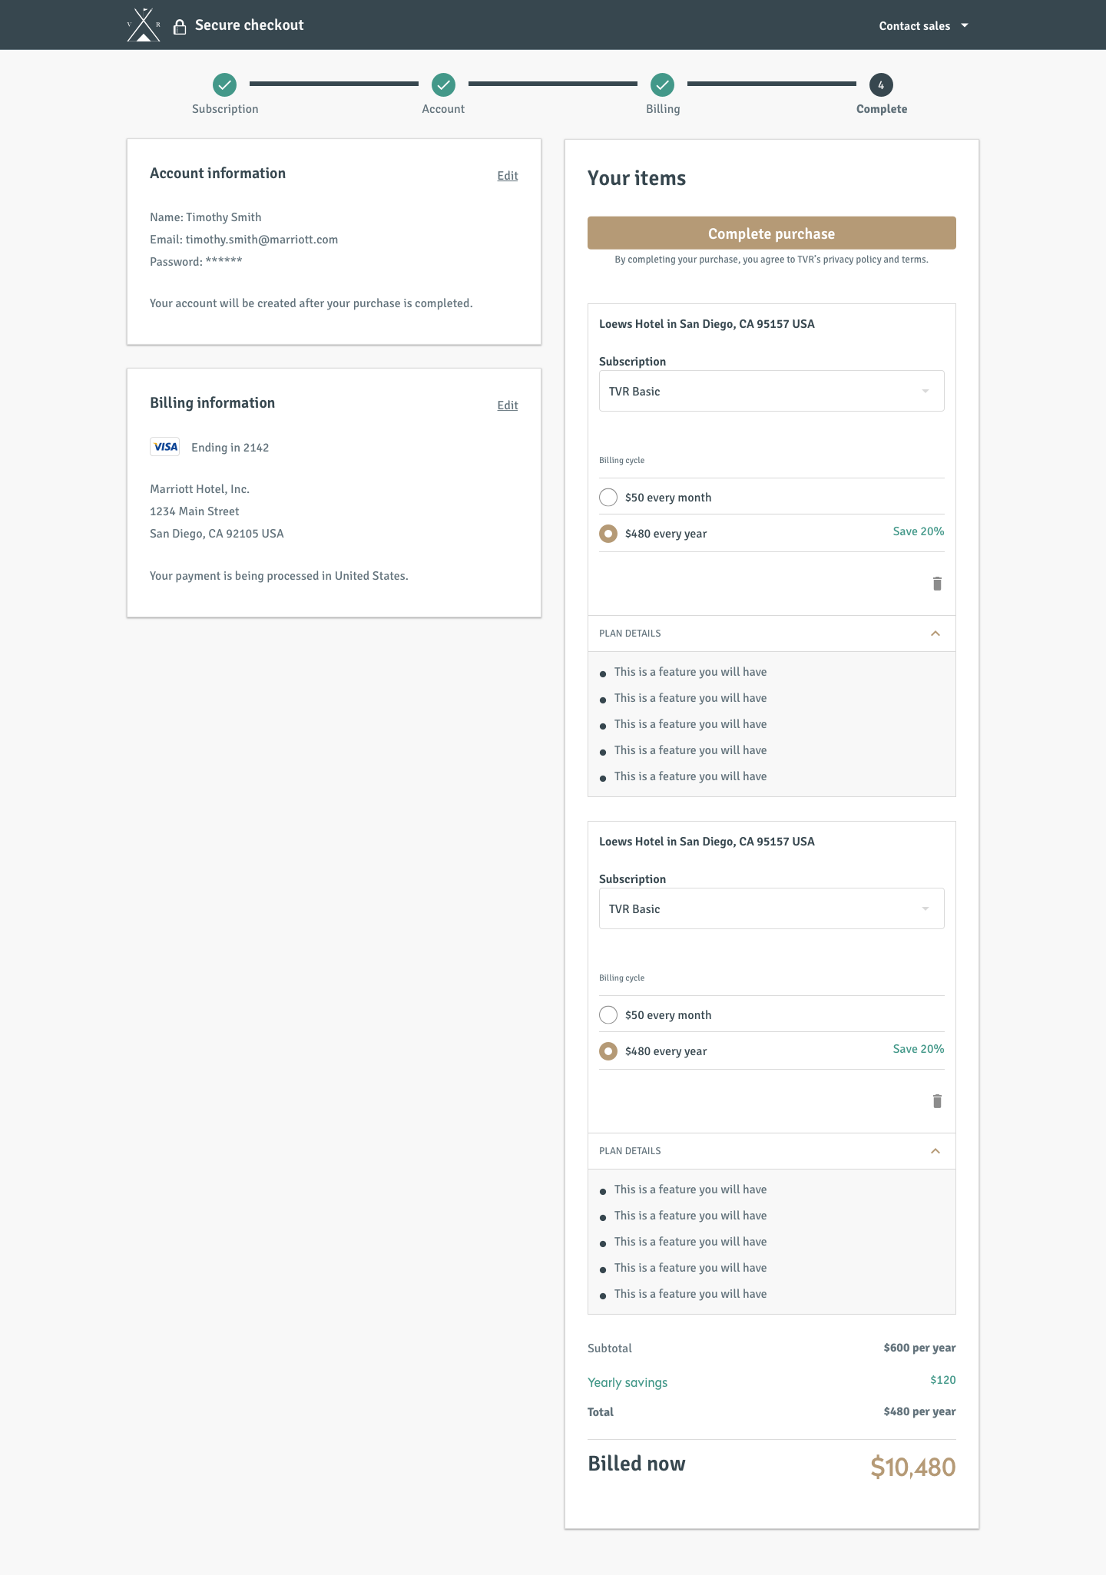Viewport: 1106px width, 1575px height.
Task: Click the 'Ending in 2142' card text
Action: pos(230,448)
